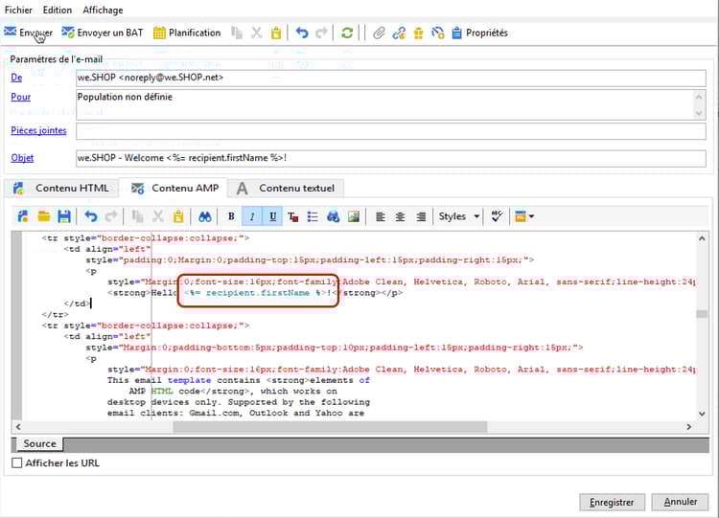Click the new content icon in editor toolbar
The height and width of the screenshot is (518, 719).
point(22,216)
